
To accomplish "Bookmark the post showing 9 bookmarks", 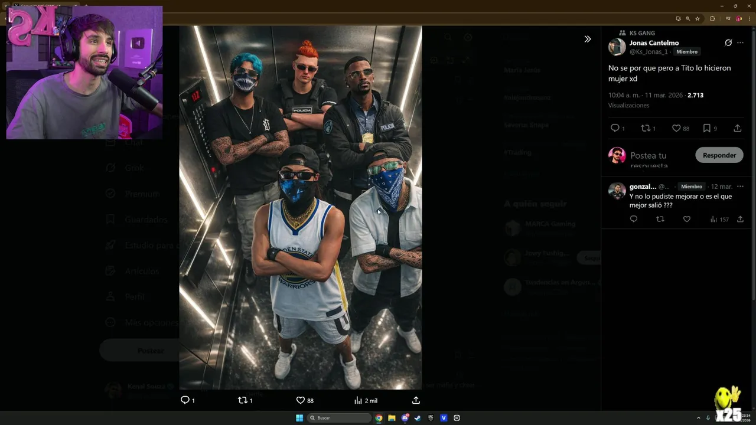I will [x=706, y=128].
